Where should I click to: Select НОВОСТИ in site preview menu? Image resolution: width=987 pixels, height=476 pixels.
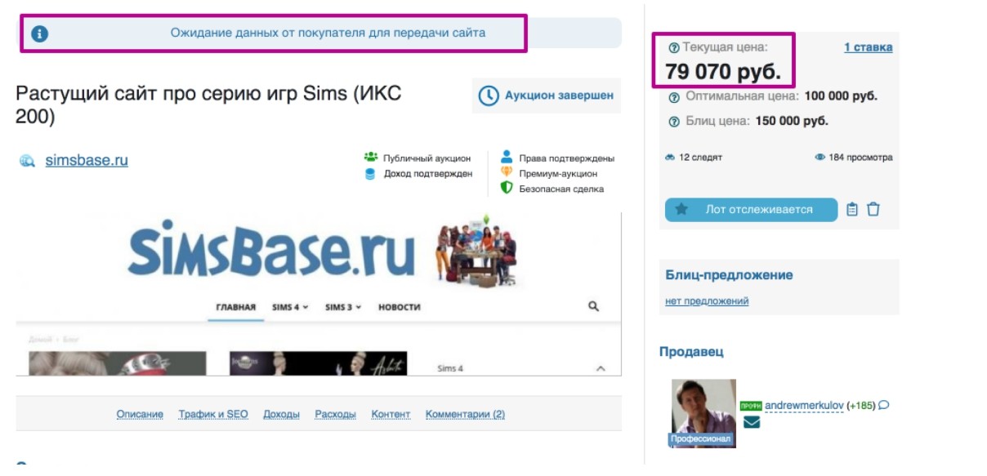pyautogui.click(x=399, y=307)
